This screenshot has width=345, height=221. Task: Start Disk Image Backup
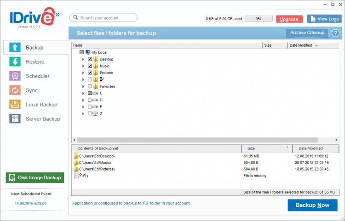[x=35, y=177]
